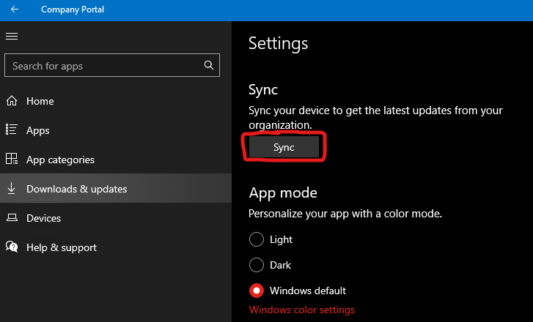Go back using the back arrow

point(15,10)
